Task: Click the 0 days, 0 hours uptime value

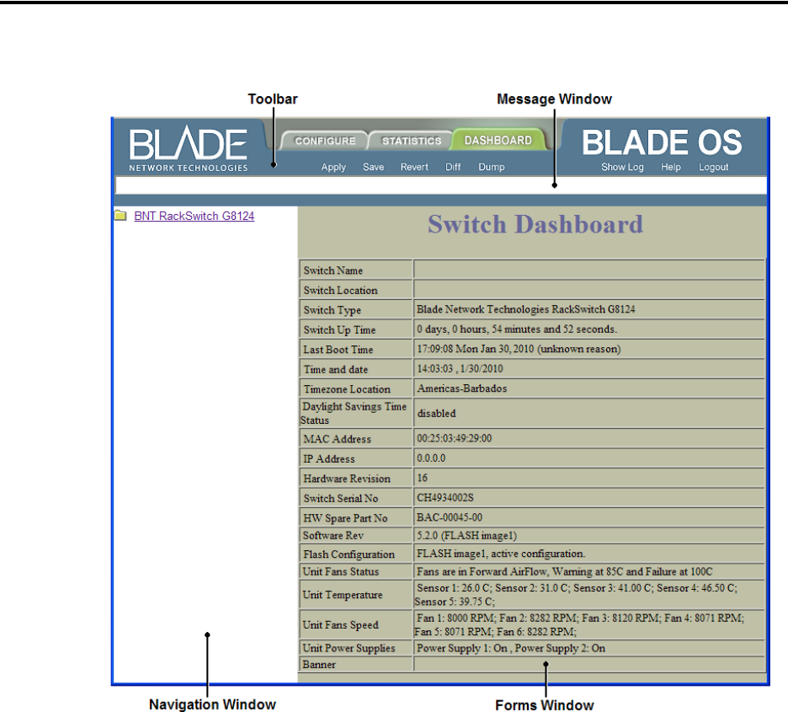Action: pyautogui.click(x=517, y=329)
